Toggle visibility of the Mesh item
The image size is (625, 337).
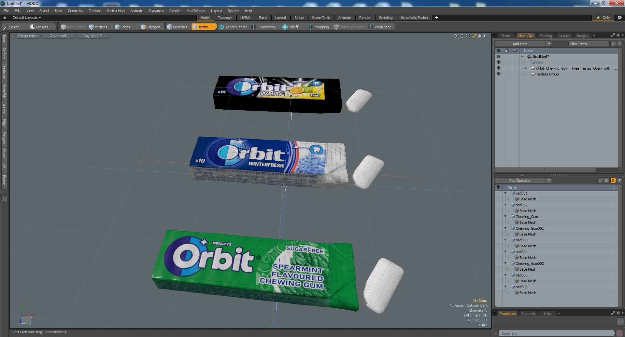coord(498,62)
